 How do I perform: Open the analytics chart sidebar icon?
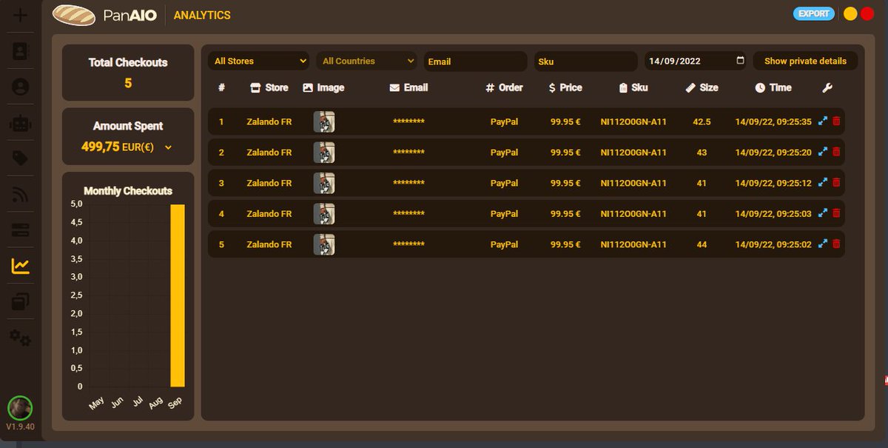[21, 266]
